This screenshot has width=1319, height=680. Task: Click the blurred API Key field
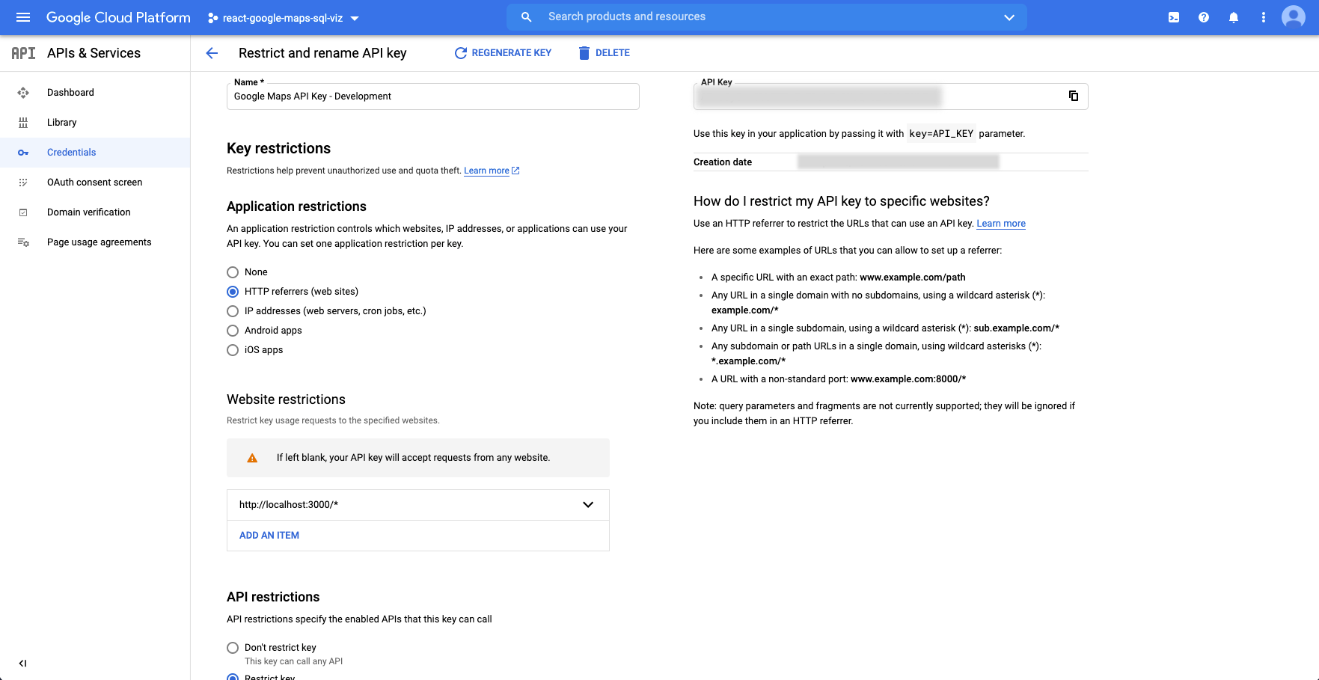click(818, 97)
